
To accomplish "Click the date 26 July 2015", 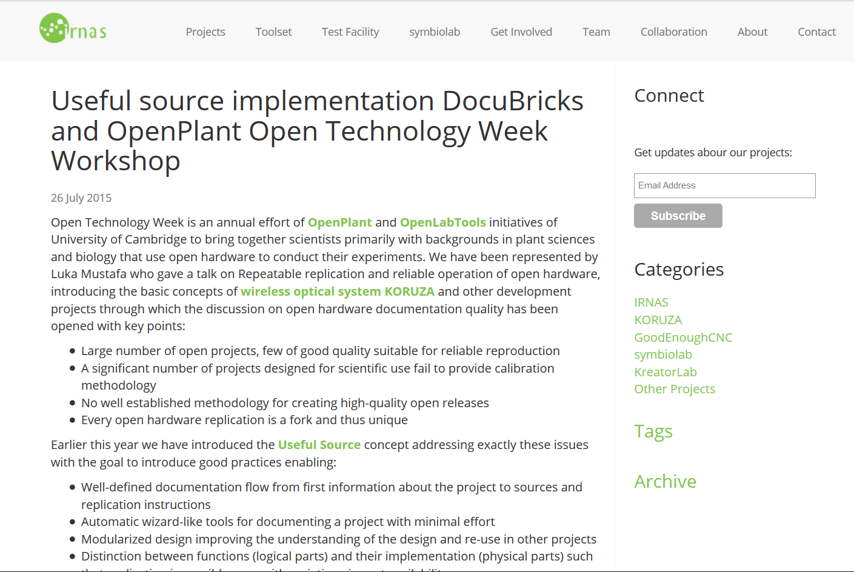I will (x=81, y=198).
